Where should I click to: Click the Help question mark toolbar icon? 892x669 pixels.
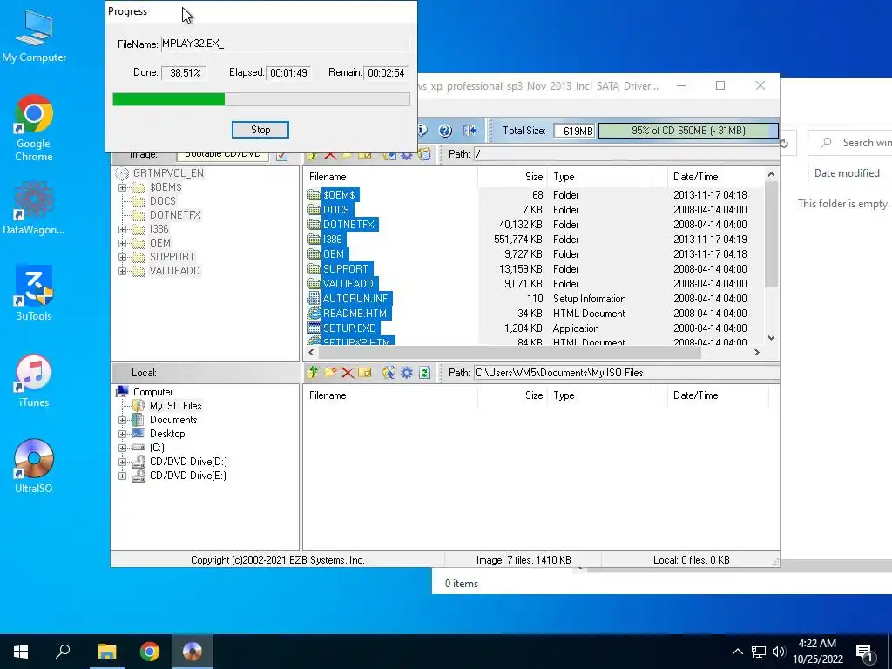coord(445,131)
